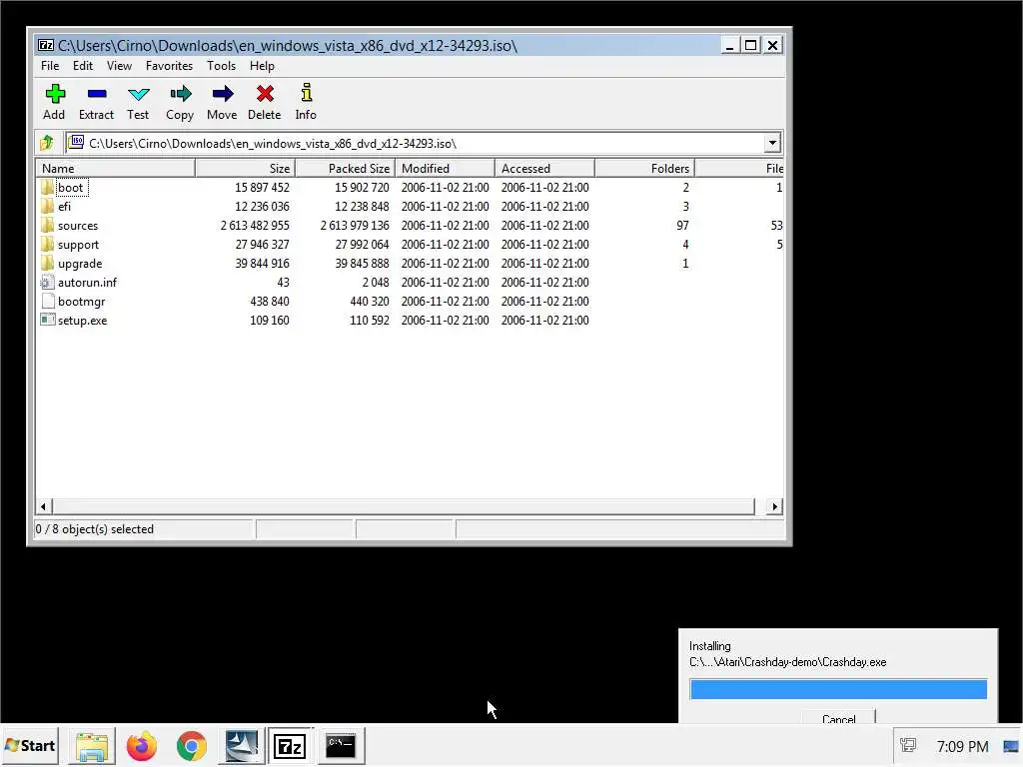The height and width of the screenshot is (767, 1023).
Task: Sort by the partially visible File column
Action: click(x=740, y=168)
